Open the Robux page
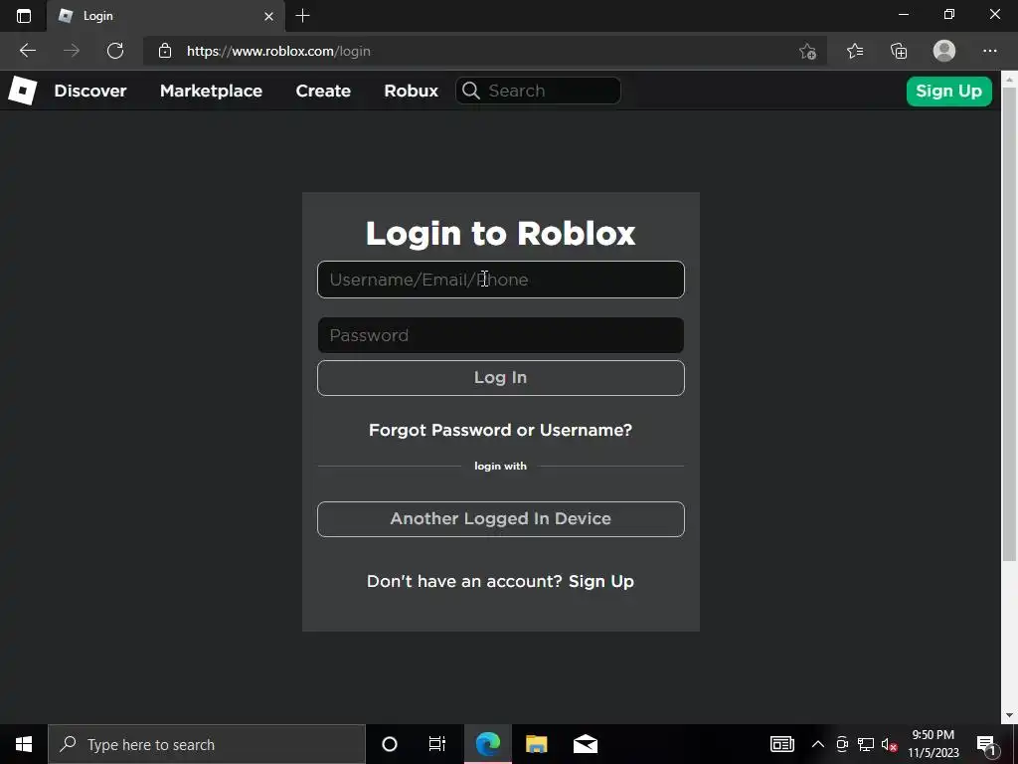 pos(411,91)
